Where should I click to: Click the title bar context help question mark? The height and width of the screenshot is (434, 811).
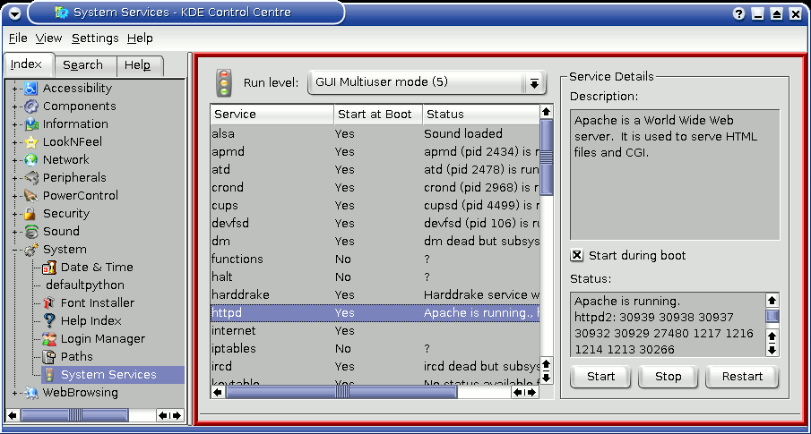coord(739,14)
